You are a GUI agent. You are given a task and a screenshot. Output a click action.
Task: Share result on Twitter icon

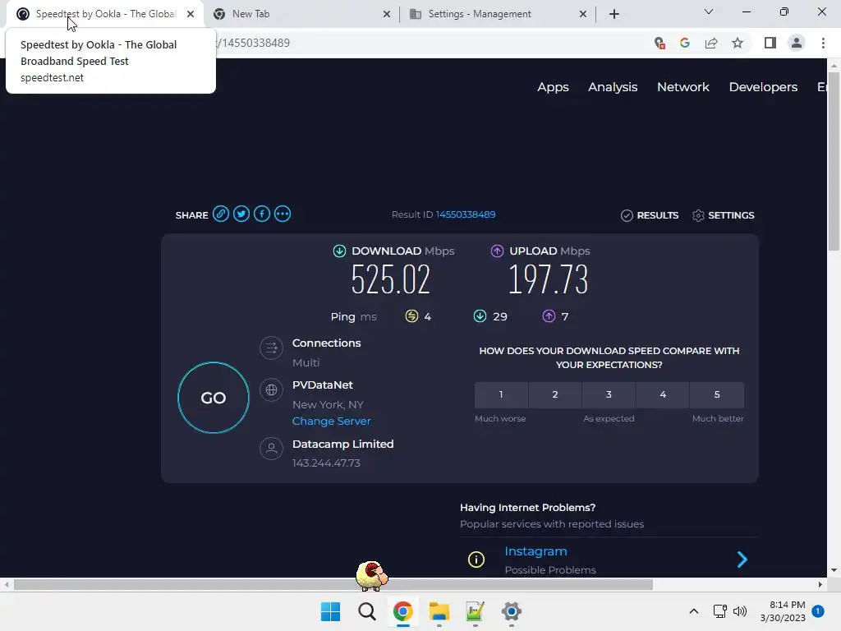click(x=241, y=214)
